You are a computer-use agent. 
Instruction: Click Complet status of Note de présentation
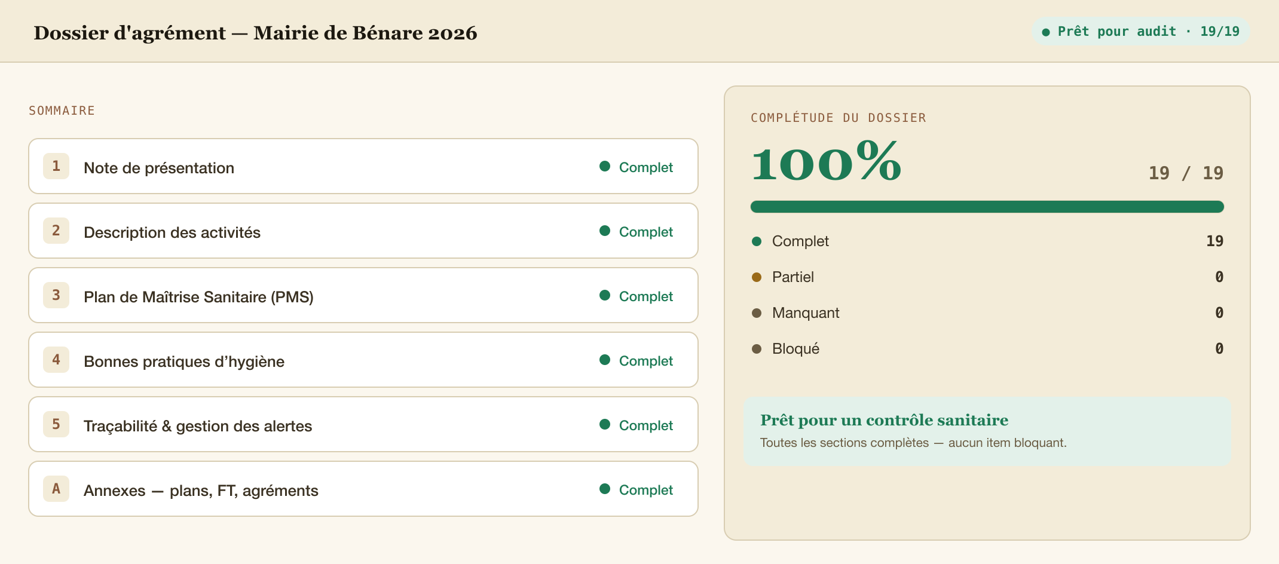tap(636, 167)
